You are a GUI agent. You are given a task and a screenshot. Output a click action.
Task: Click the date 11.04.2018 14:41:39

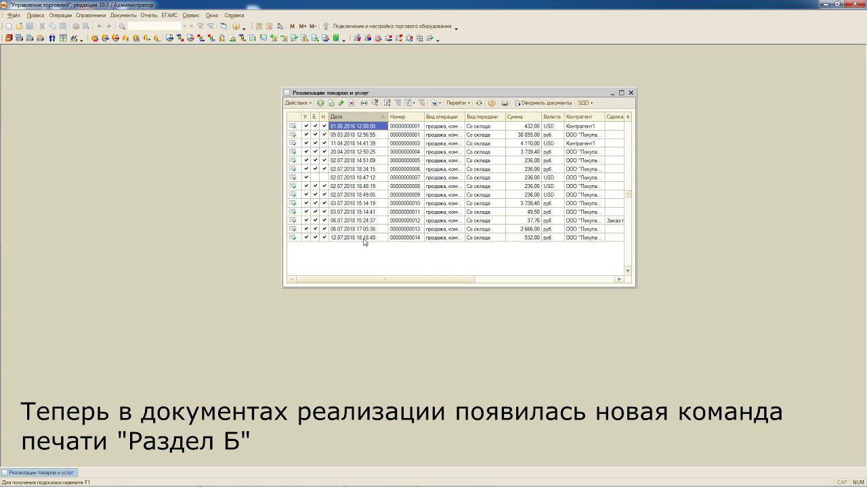tap(358, 143)
